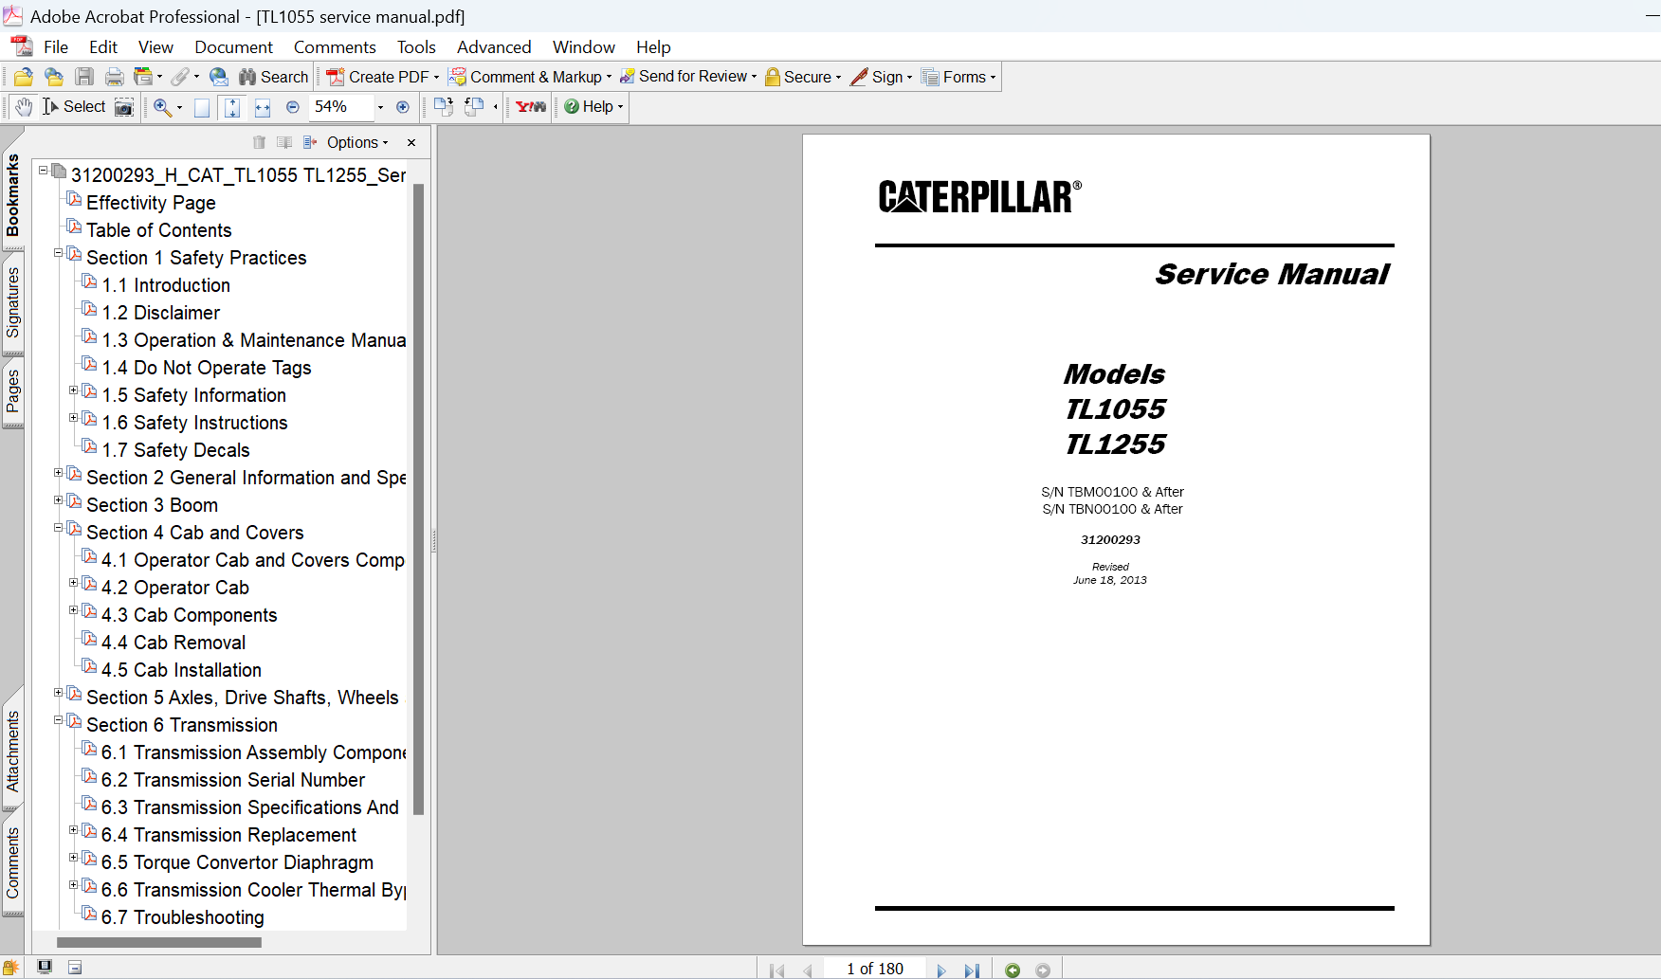Activate the Select text tool
The height and width of the screenshot is (979, 1661).
click(74, 107)
